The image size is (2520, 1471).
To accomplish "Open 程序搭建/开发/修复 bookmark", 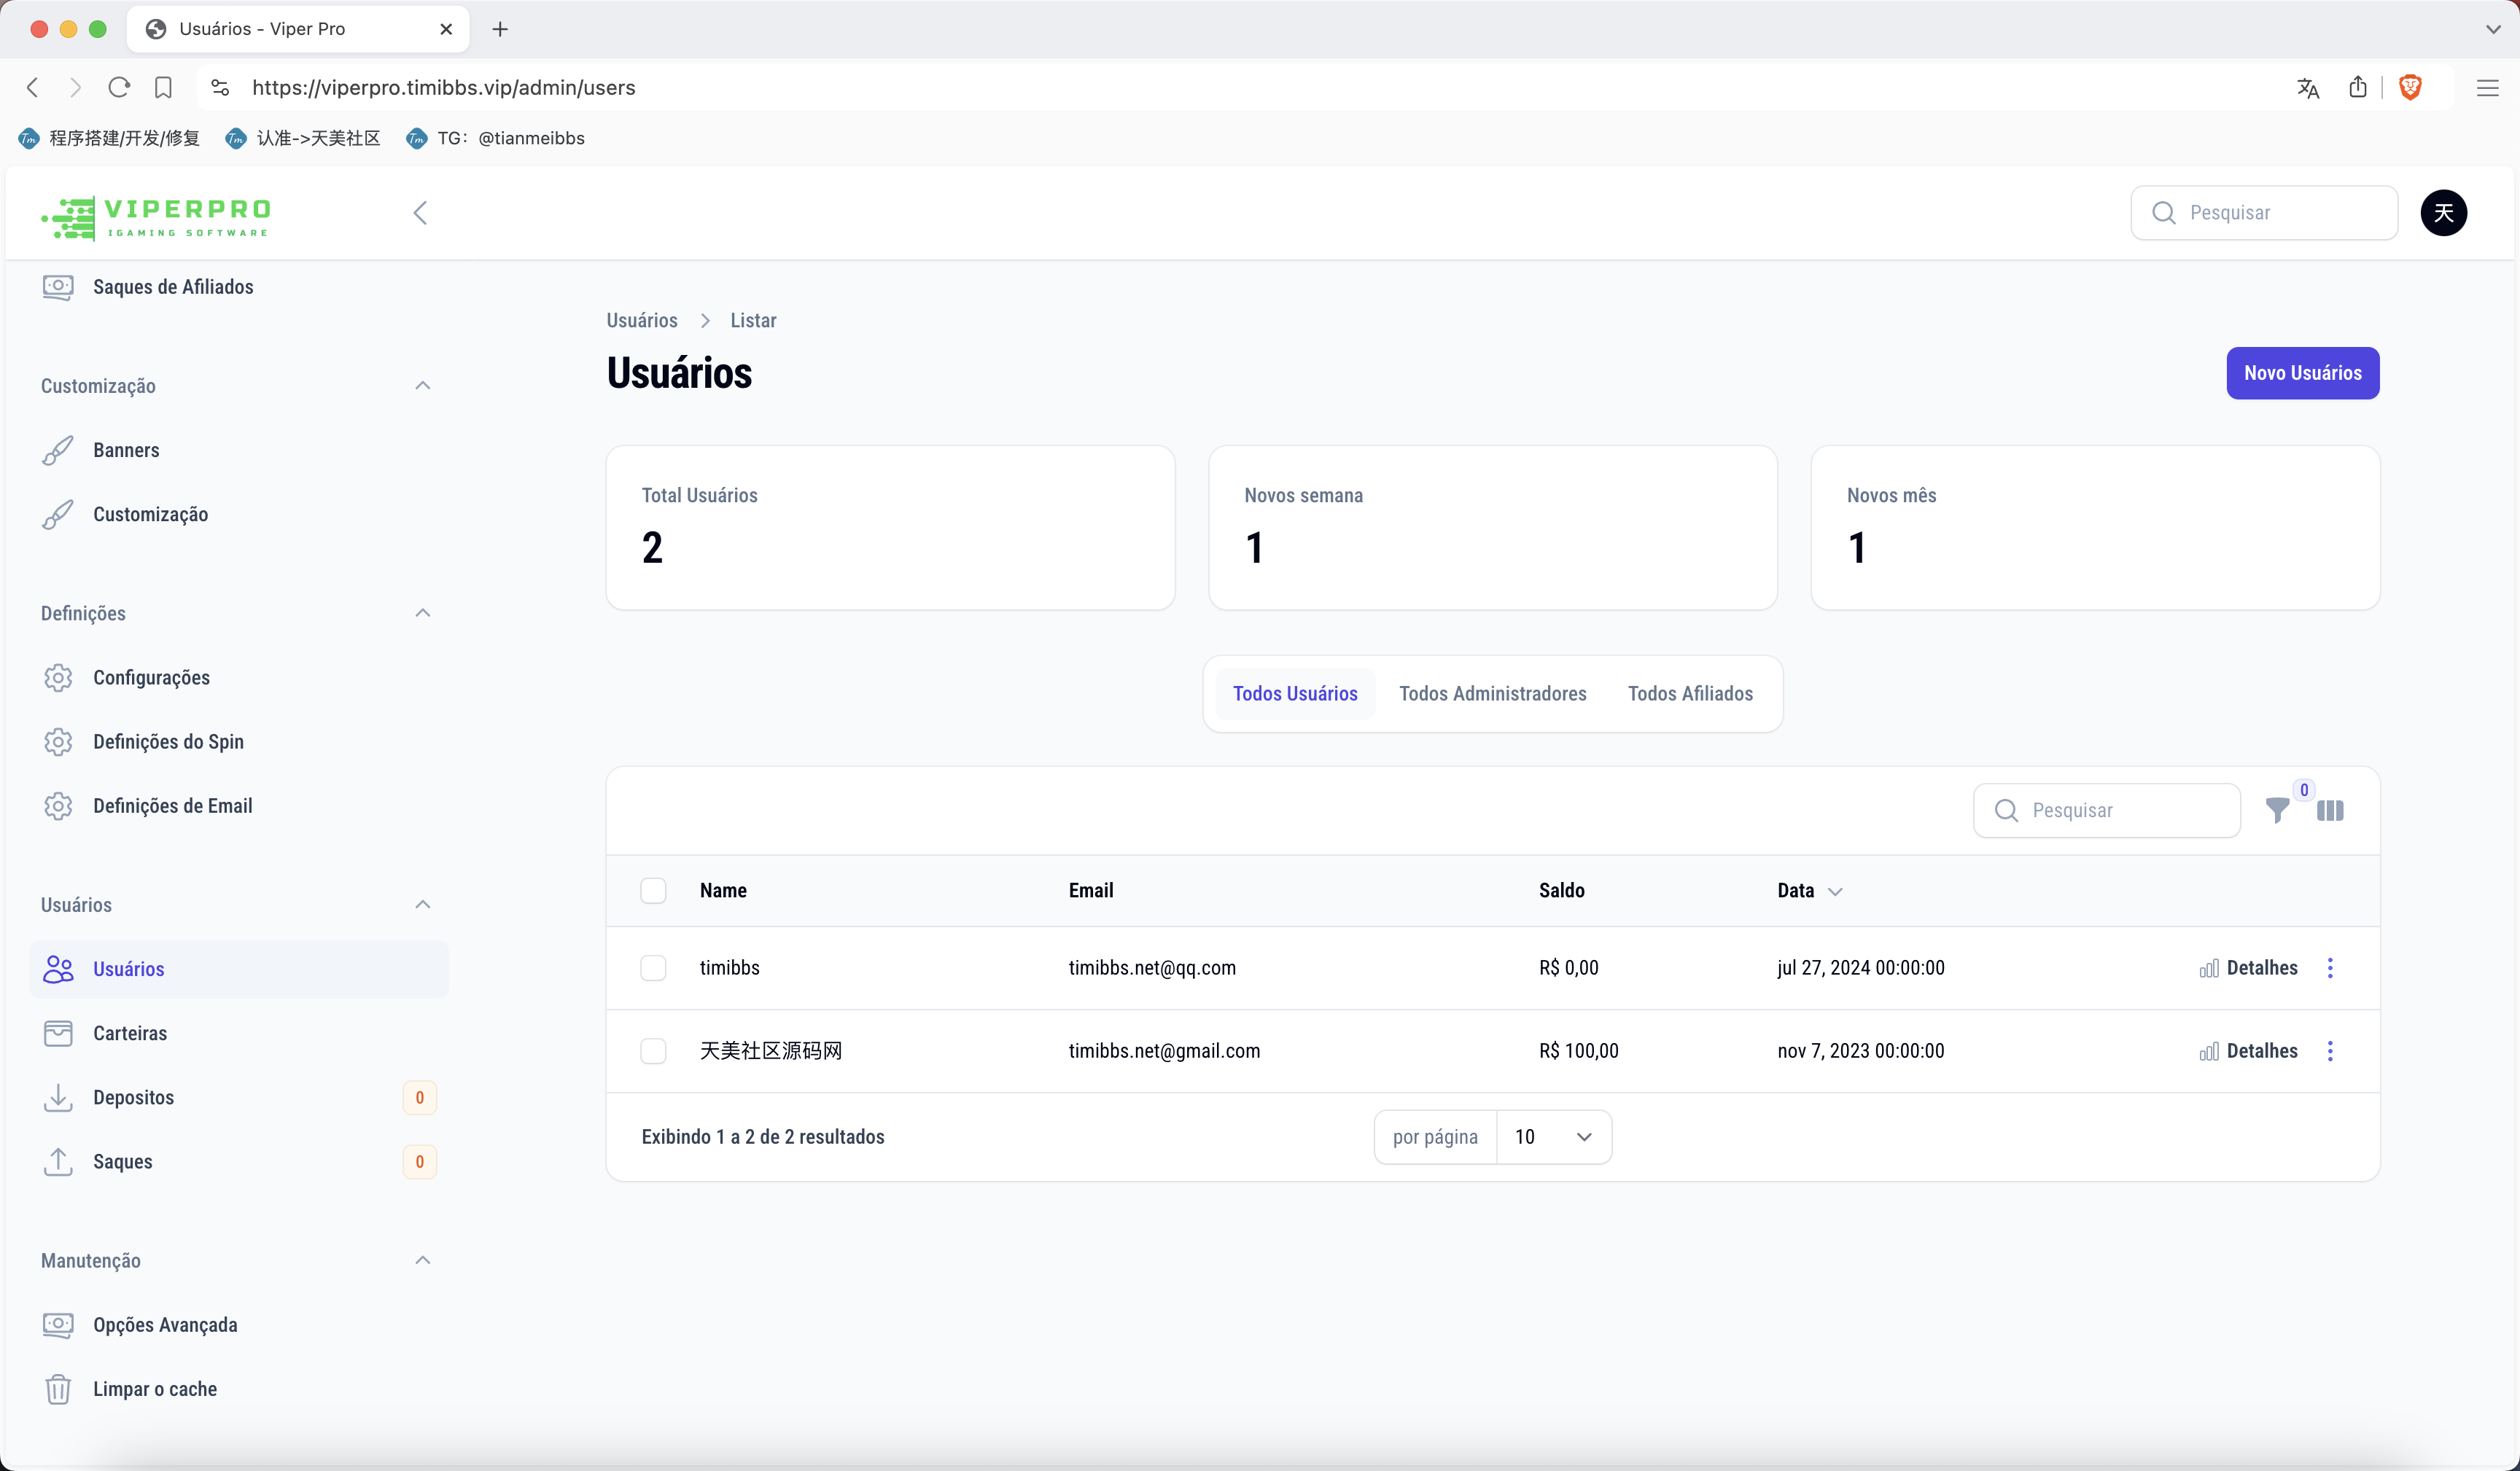I will (109, 138).
